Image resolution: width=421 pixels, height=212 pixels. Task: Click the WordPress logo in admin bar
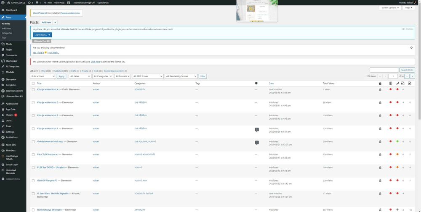click(x=3, y=3)
